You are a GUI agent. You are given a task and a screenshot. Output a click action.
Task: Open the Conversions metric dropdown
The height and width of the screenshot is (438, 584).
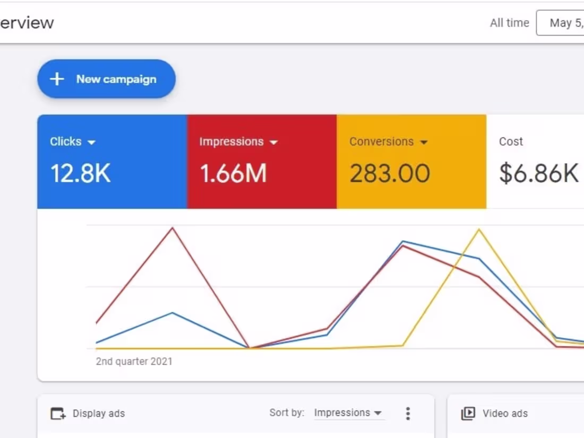pyautogui.click(x=424, y=142)
